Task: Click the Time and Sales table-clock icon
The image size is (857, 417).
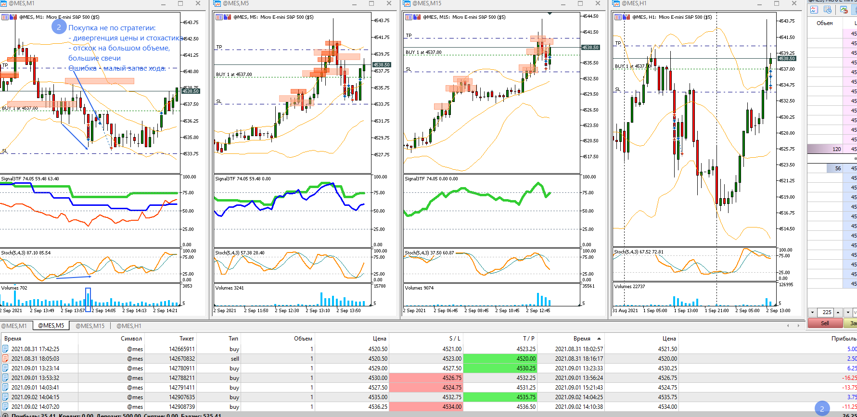Action: [828, 10]
